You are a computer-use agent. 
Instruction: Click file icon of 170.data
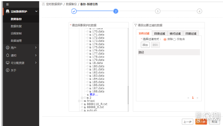click(x=90, y=31)
